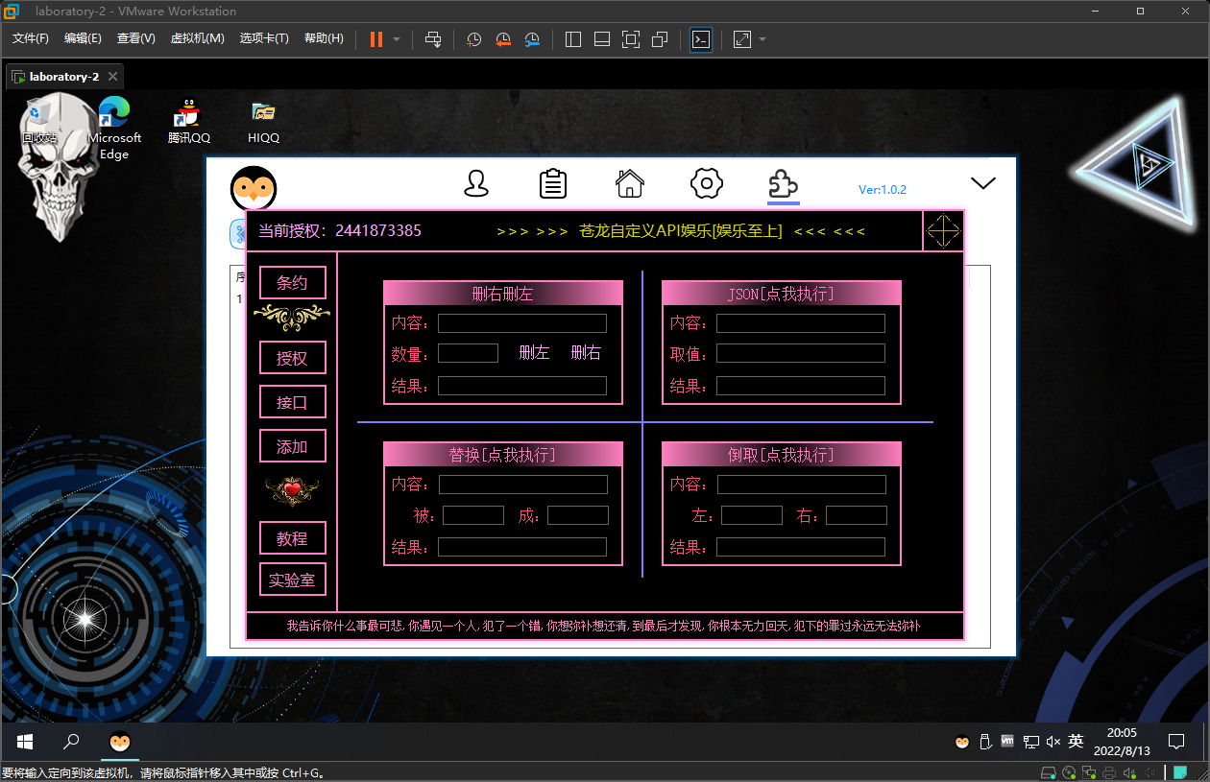Open the guest notification center icon
This screenshot has height=782, width=1210.
point(1175,742)
